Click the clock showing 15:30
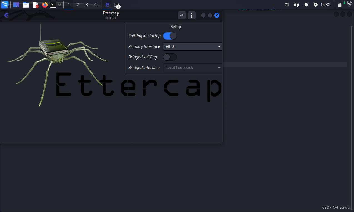This screenshot has width=354, height=212. pyautogui.click(x=325, y=5)
